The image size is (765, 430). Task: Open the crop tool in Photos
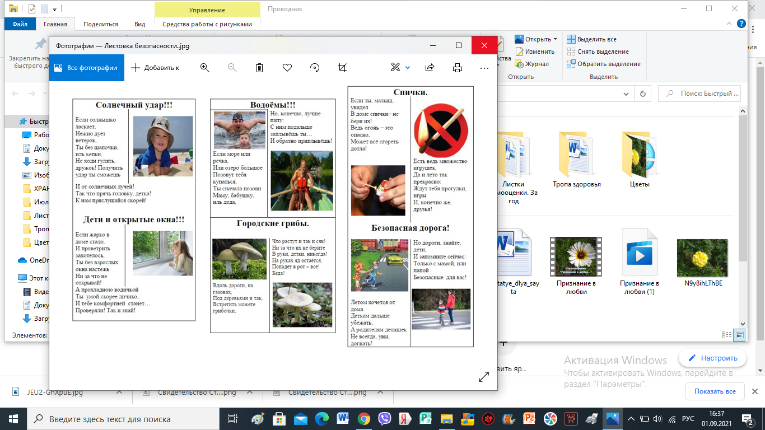(342, 68)
